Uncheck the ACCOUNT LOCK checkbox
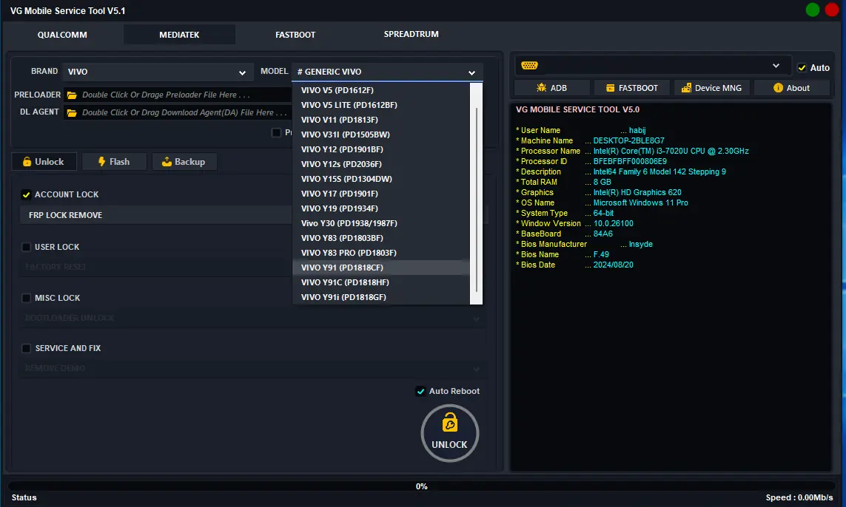Viewport: 846px width, 507px height. [x=26, y=194]
